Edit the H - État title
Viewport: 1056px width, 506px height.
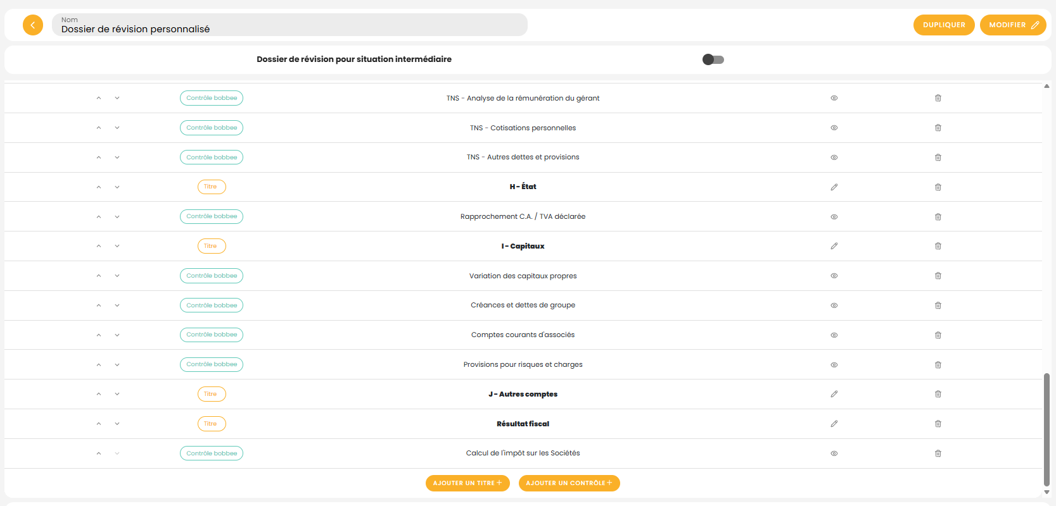click(834, 187)
